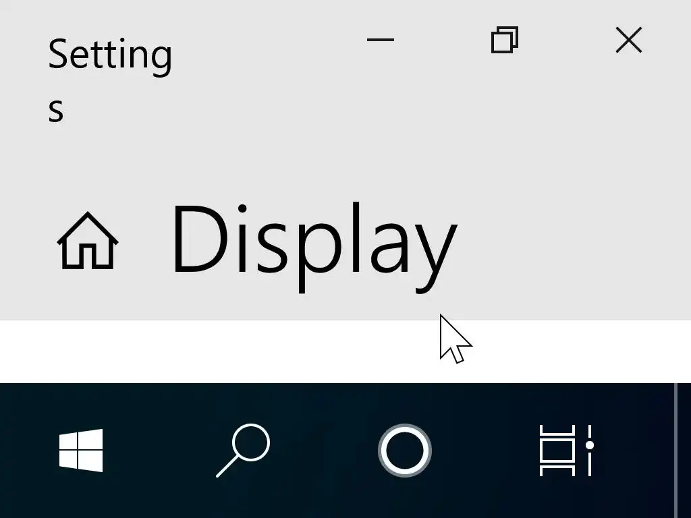Screen dimensions: 691x518
Task: Activate the Cortana ring button
Action: coord(405,450)
